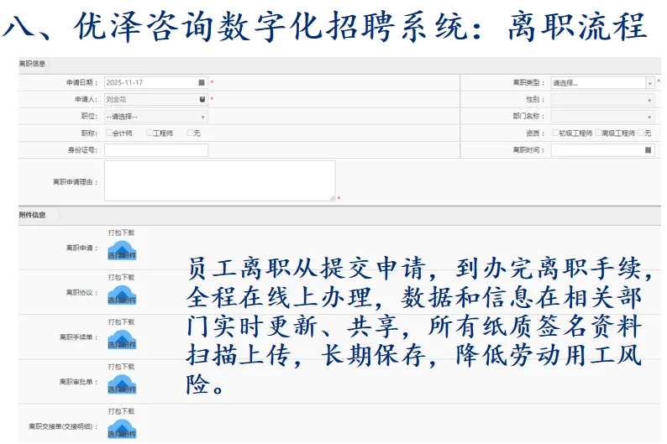Check the 会计师 title checkbox
The width and height of the screenshot is (667, 444).
click(x=109, y=133)
